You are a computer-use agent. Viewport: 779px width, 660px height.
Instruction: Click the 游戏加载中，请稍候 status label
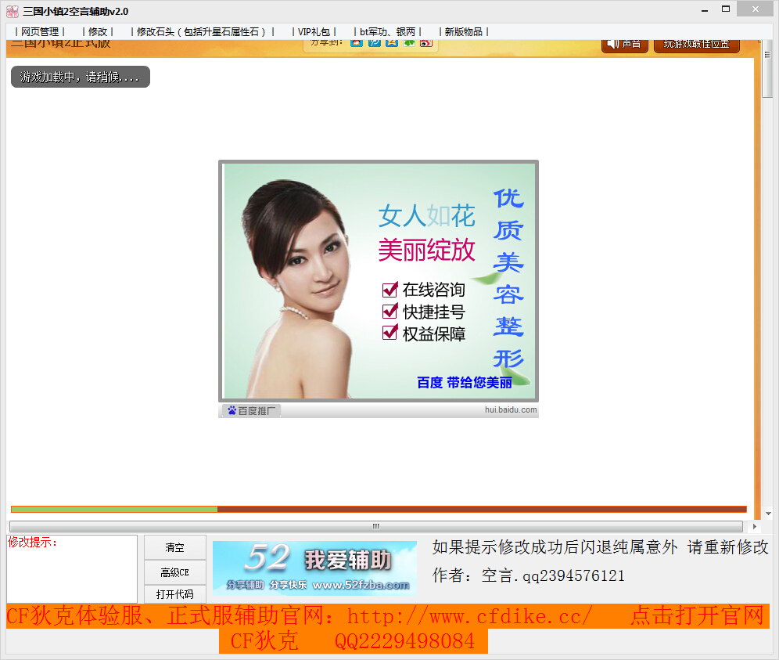coord(81,77)
